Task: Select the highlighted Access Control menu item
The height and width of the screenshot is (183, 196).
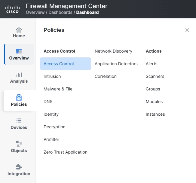Action: point(66,64)
